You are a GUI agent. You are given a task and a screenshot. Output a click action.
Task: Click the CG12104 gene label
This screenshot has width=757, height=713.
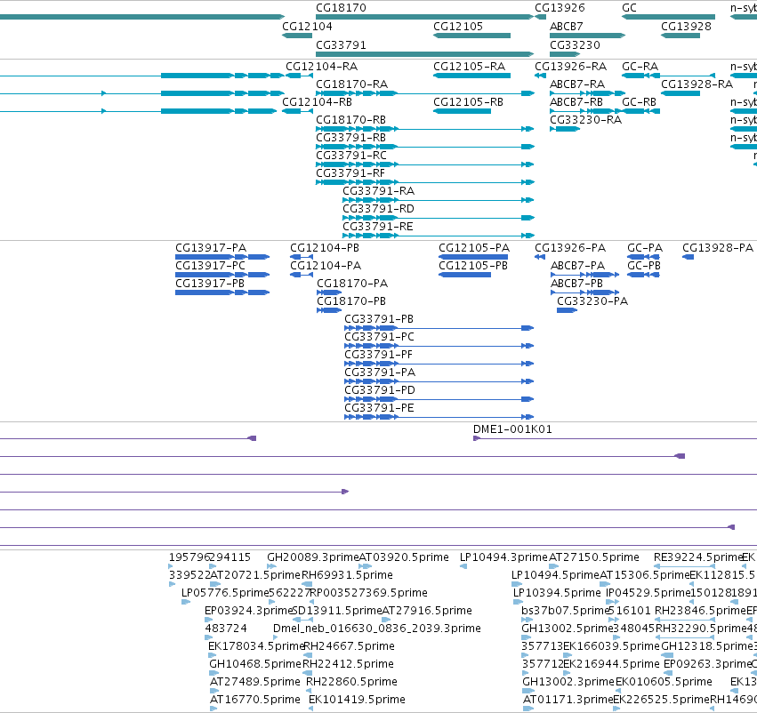[307, 27]
